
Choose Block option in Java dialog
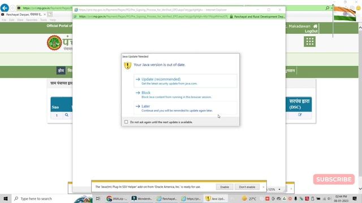185,94
